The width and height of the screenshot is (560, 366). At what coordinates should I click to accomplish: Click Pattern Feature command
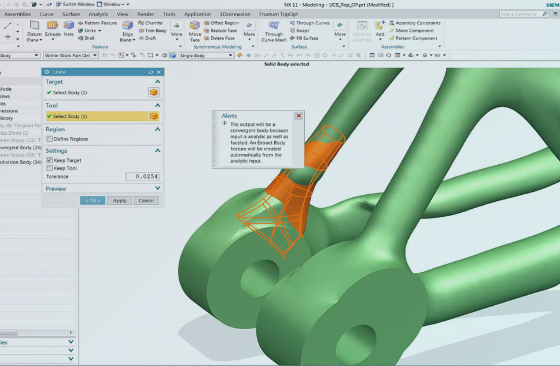[x=98, y=23]
